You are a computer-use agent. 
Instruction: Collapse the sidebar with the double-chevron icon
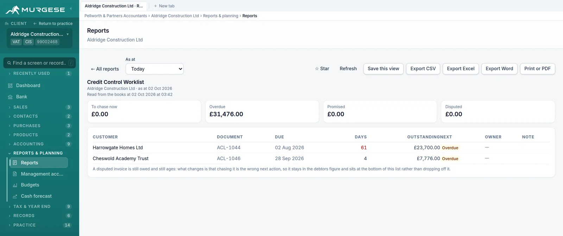[71, 8]
